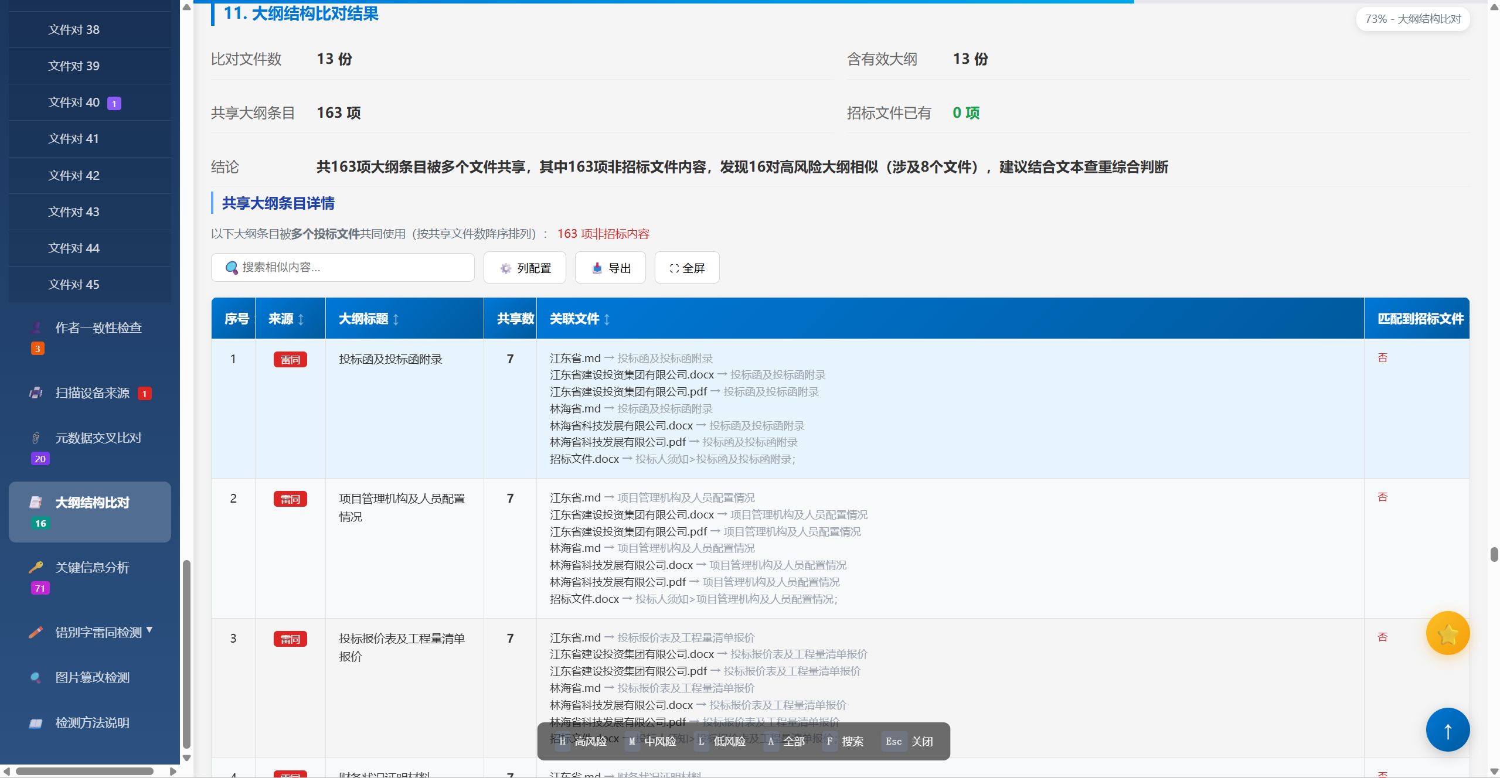This screenshot has height=778, width=1500.
Task: Click title 投标函及投标函附录 in row 1
Action: [x=390, y=360]
